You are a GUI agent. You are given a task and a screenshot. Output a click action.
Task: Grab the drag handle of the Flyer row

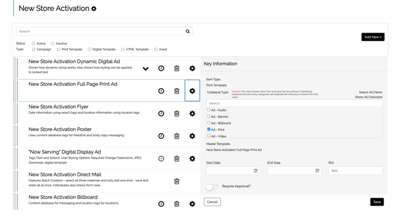click(14, 113)
